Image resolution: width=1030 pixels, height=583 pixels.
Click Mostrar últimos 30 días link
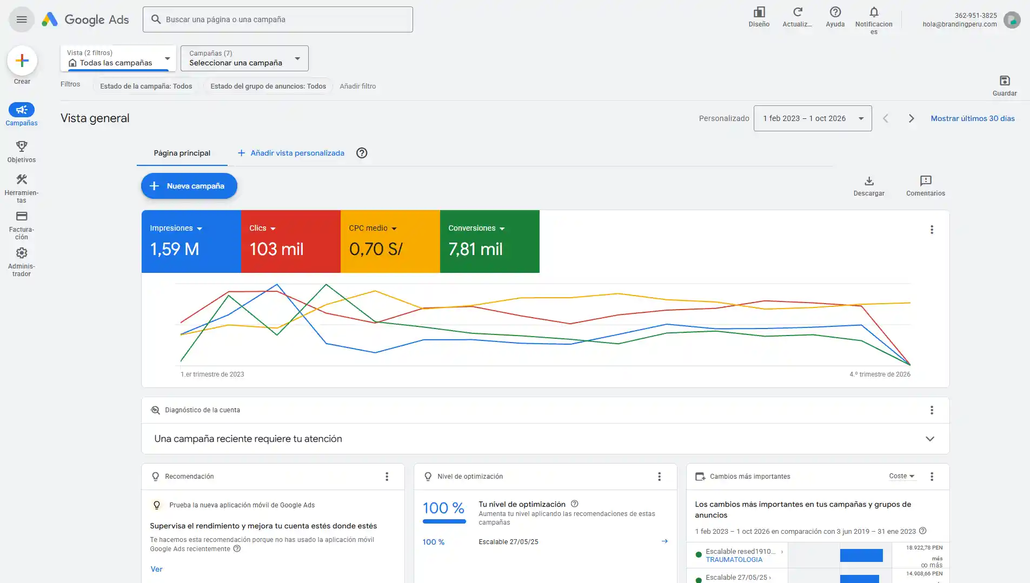pyautogui.click(x=972, y=118)
